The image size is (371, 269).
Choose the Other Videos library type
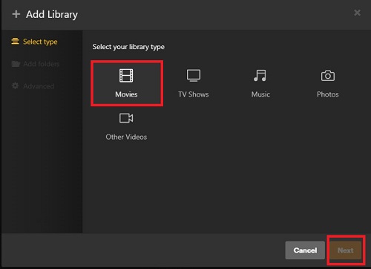pos(126,126)
